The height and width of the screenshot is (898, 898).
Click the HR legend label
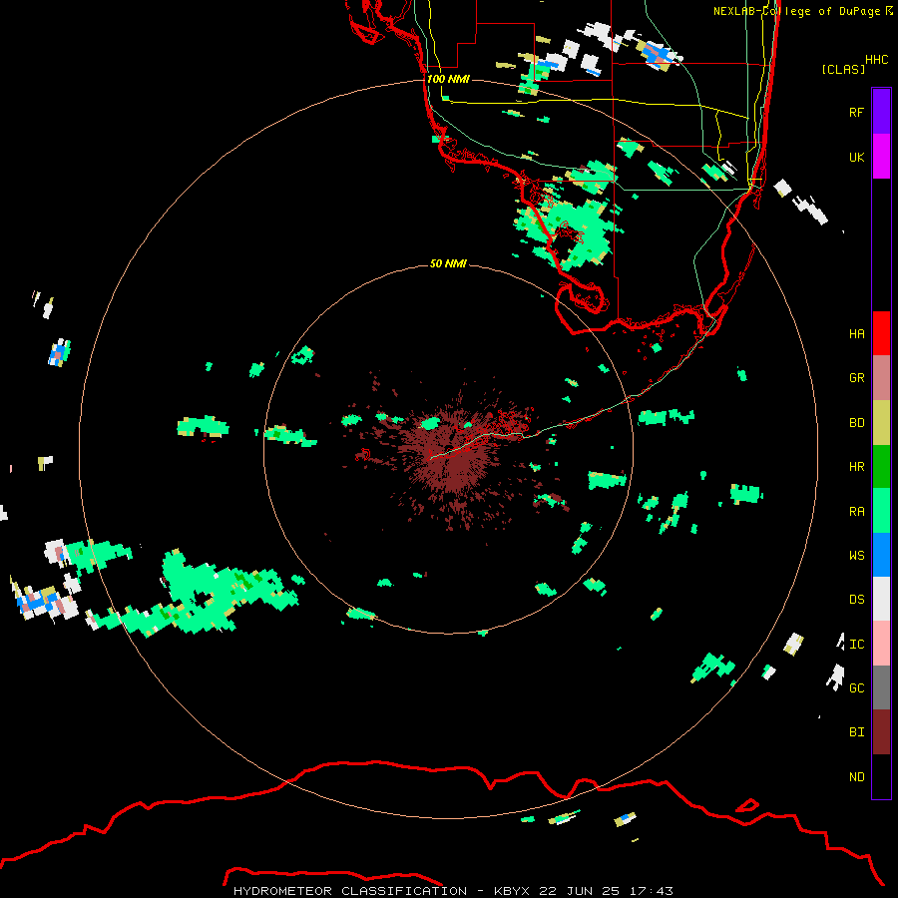(x=856, y=467)
